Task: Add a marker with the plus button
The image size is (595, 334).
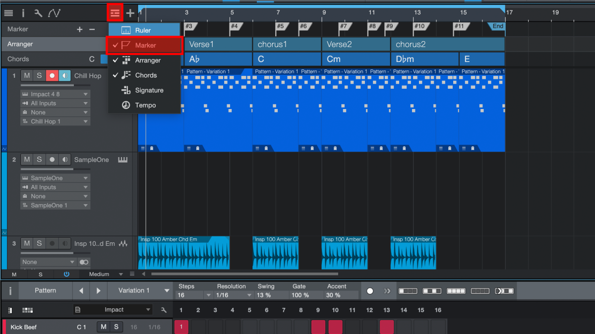Action: coord(79,29)
